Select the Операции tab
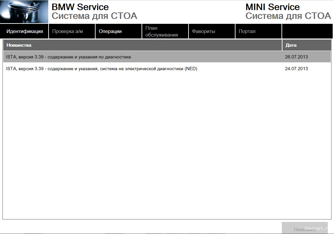This screenshot has height=234, width=334. tap(118, 31)
